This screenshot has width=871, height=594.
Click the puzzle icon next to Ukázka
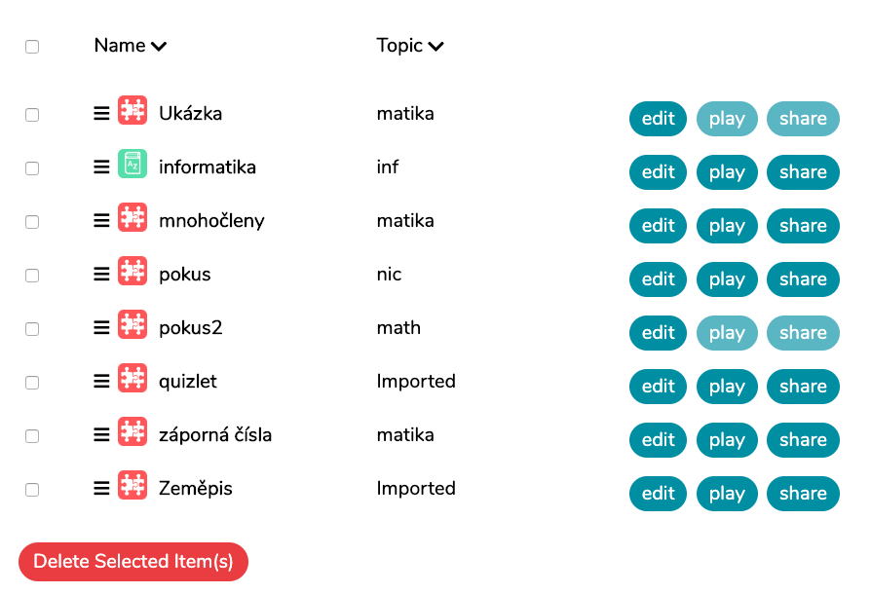pos(133,110)
